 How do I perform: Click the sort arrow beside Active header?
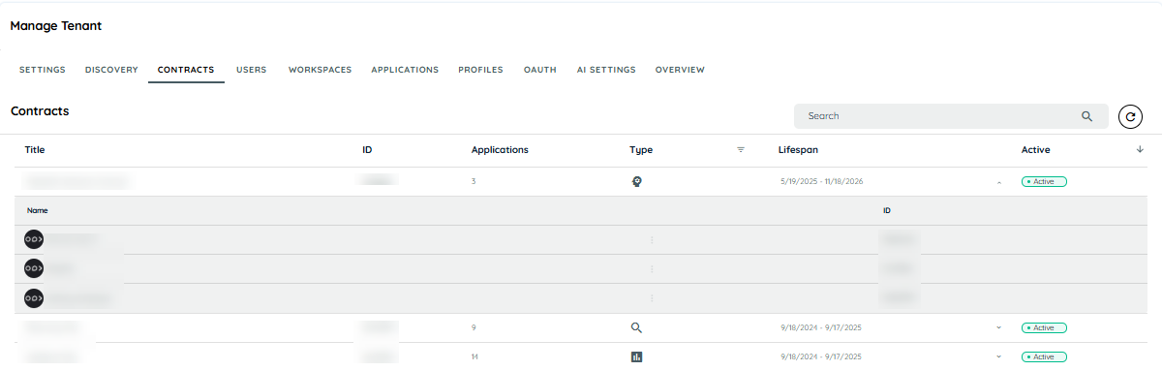coord(1140,149)
